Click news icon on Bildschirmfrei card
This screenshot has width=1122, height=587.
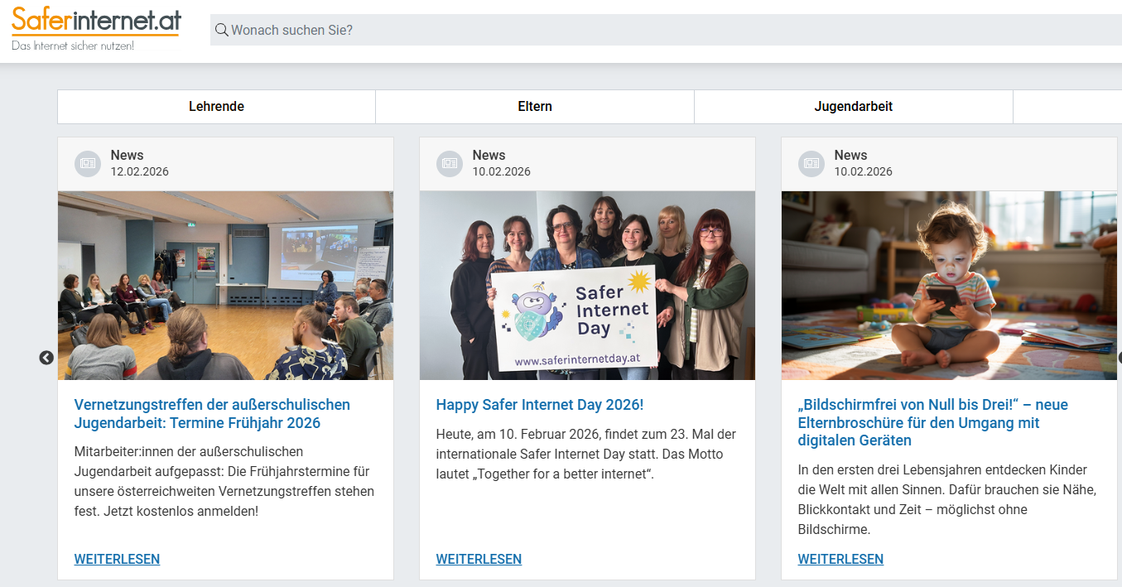click(x=811, y=164)
